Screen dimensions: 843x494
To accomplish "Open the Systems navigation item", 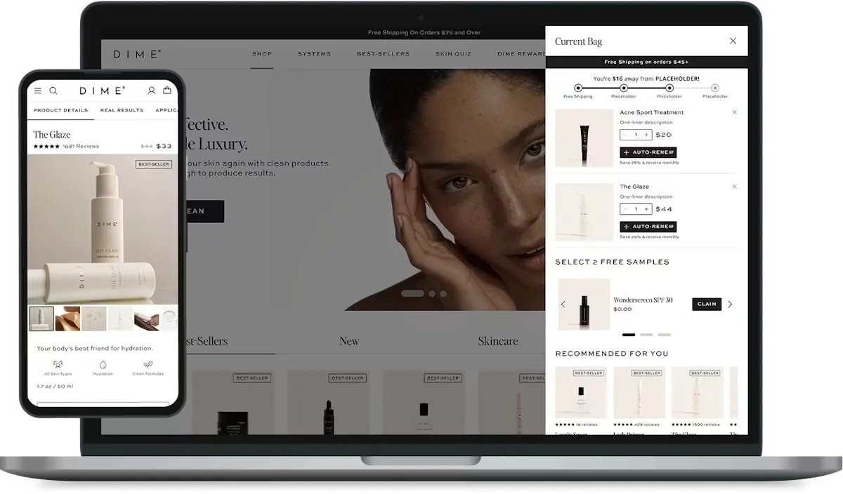I will [314, 54].
